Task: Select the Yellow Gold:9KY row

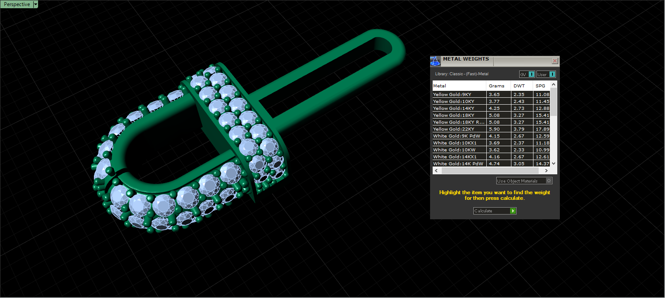Action: pyautogui.click(x=492, y=94)
